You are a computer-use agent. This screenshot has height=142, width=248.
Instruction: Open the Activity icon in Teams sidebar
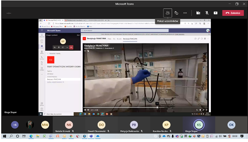click(42, 36)
